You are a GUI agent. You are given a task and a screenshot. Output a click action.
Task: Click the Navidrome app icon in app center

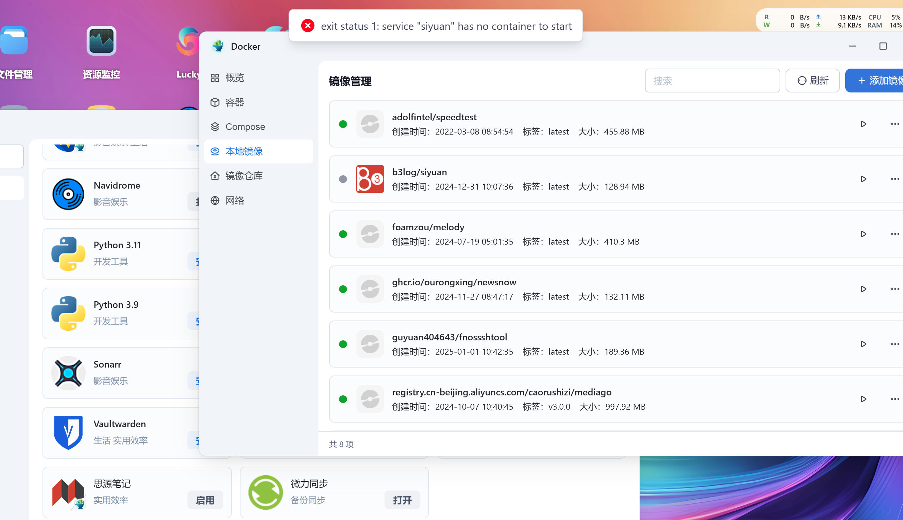68,194
